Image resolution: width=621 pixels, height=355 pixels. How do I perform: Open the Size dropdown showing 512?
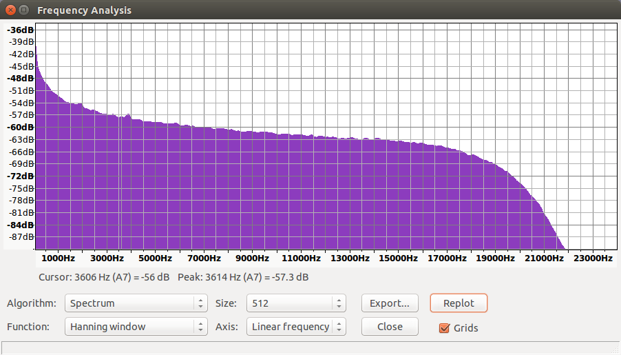296,303
